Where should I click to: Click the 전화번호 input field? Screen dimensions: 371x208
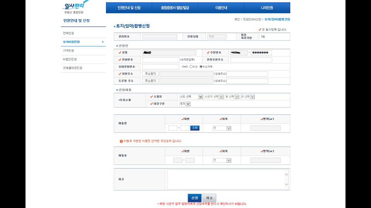tap(161, 60)
